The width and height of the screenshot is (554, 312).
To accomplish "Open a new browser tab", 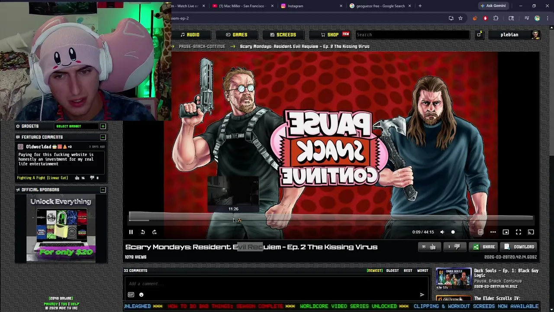I will tap(420, 6).
